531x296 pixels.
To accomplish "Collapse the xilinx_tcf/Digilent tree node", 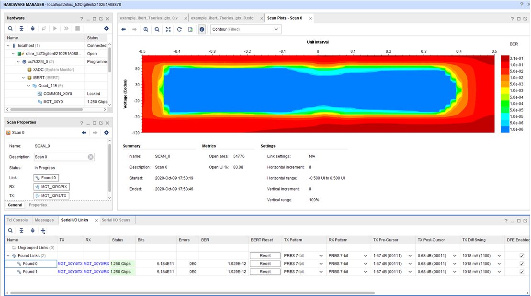I will (13, 54).
